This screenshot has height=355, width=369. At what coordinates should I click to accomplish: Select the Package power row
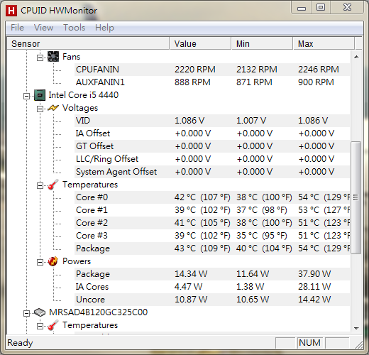(212, 274)
